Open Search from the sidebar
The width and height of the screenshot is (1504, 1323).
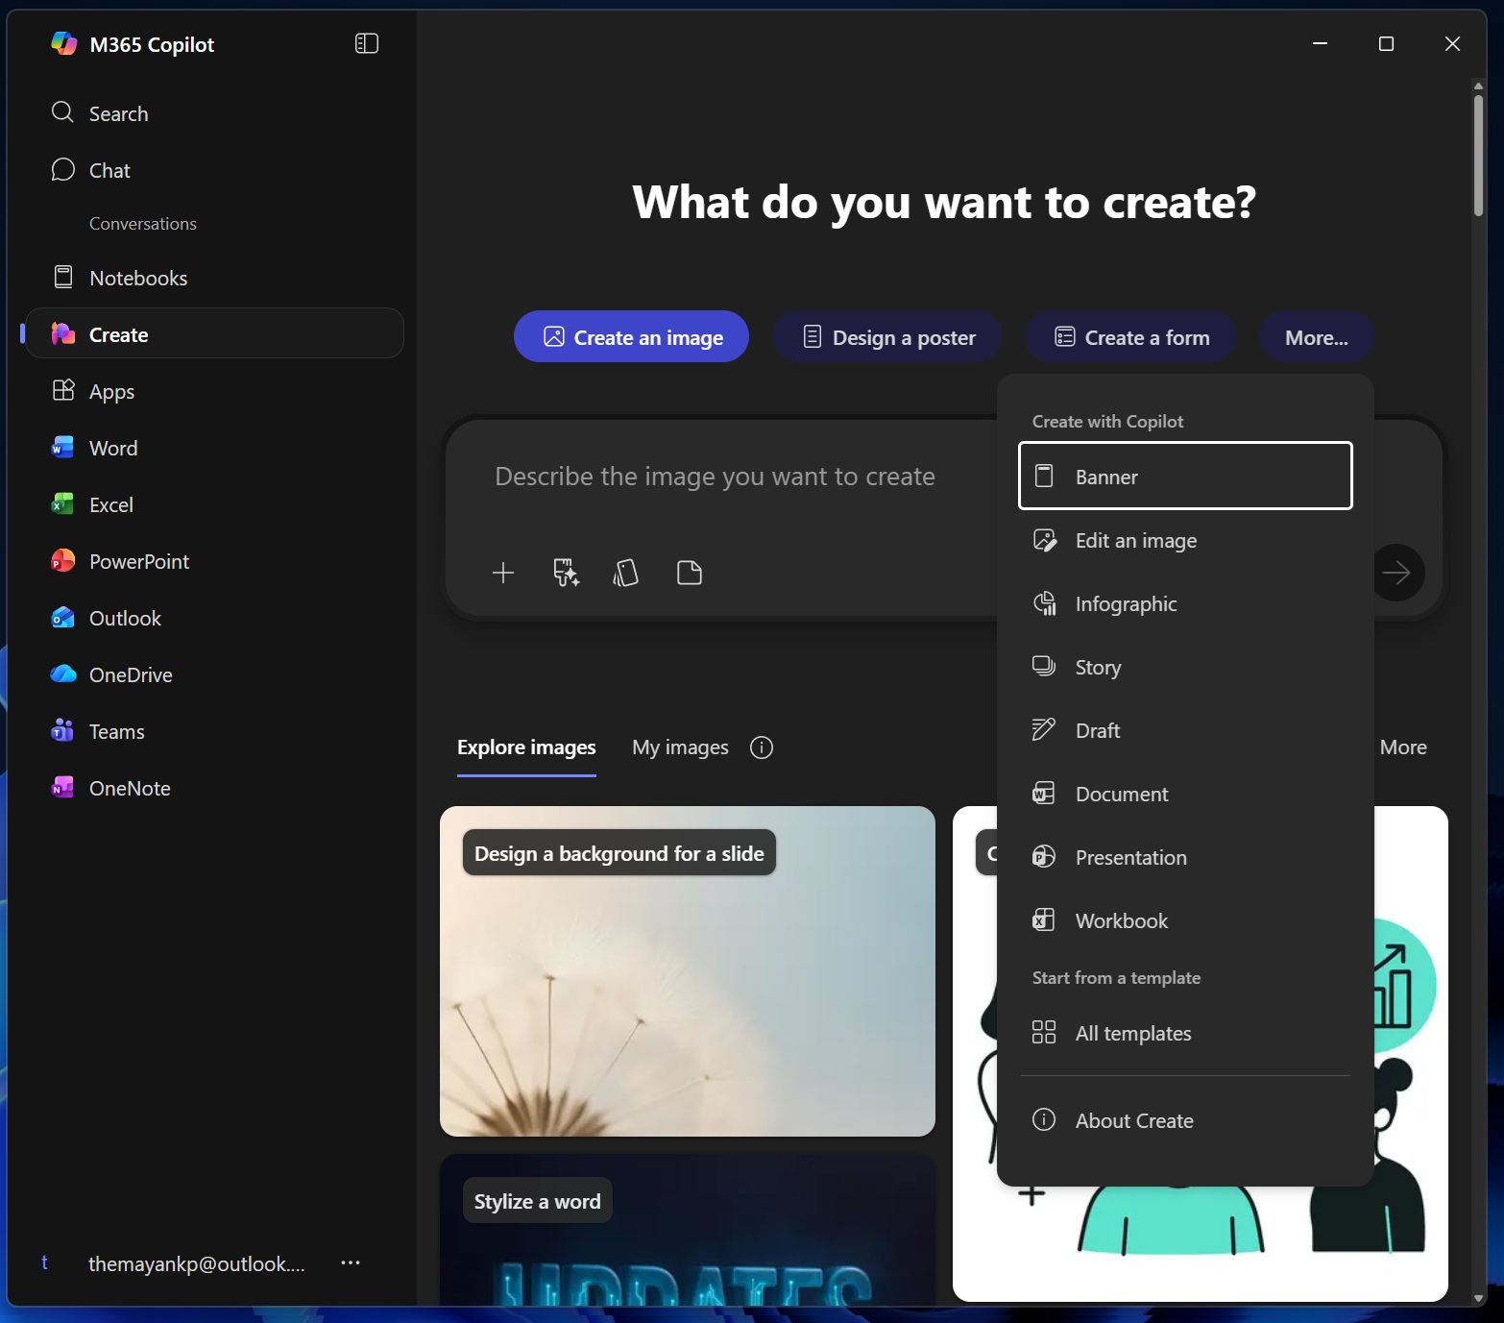(118, 112)
